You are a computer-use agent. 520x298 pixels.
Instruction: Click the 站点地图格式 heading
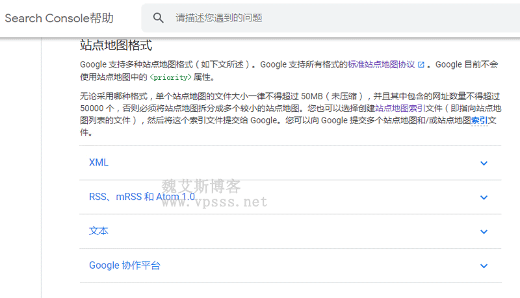point(116,45)
